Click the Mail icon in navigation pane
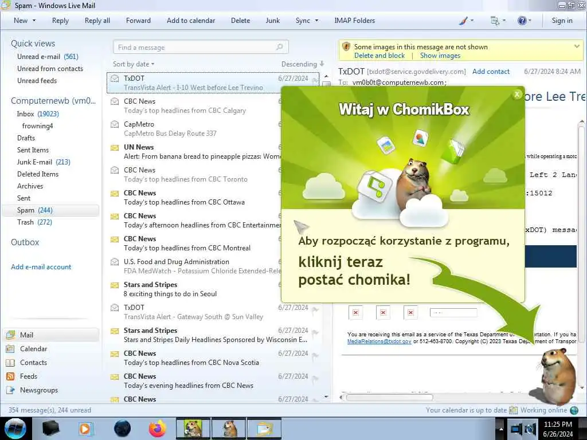The height and width of the screenshot is (440, 587). (x=10, y=335)
